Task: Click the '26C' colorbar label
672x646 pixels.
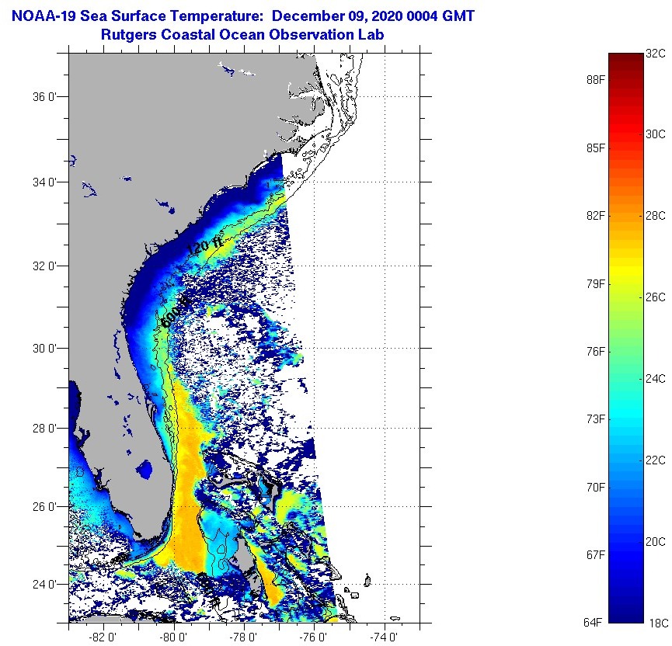Action: point(656,297)
